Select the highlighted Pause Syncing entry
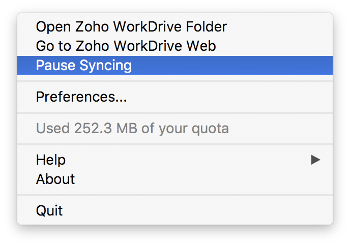The width and height of the screenshot is (350, 246). [84, 66]
